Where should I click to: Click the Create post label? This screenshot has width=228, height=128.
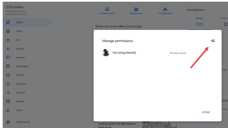107,13
